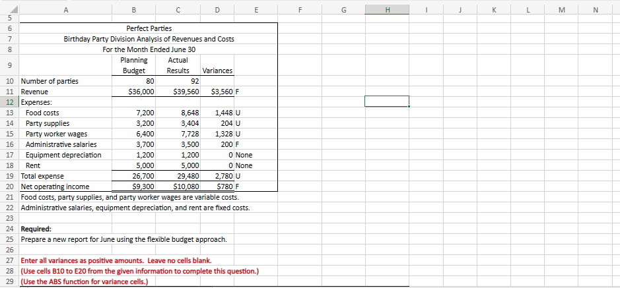This screenshot has width=620, height=288.
Task: Click 'For the Month Ended June 30'
Action: point(149,49)
